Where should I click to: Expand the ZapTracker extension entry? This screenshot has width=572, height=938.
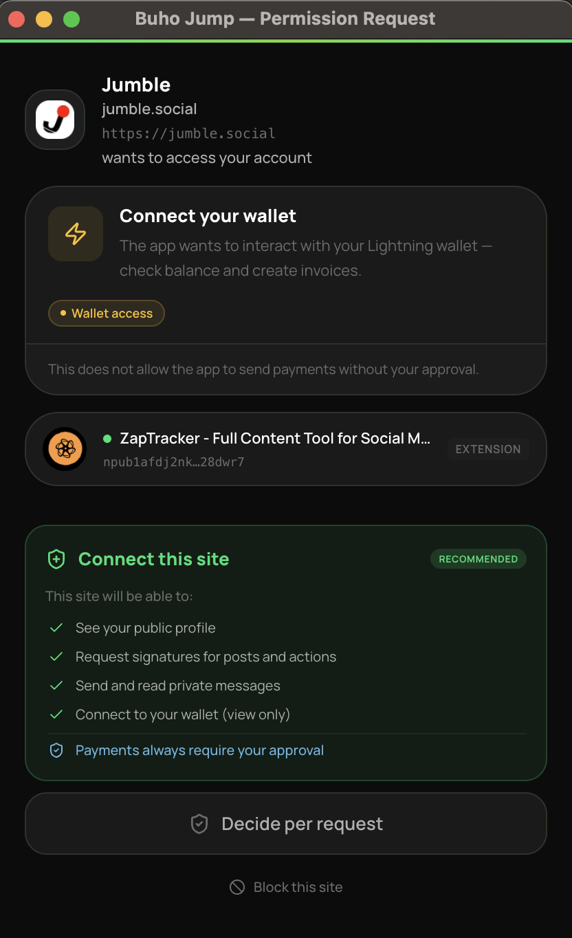click(286, 449)
